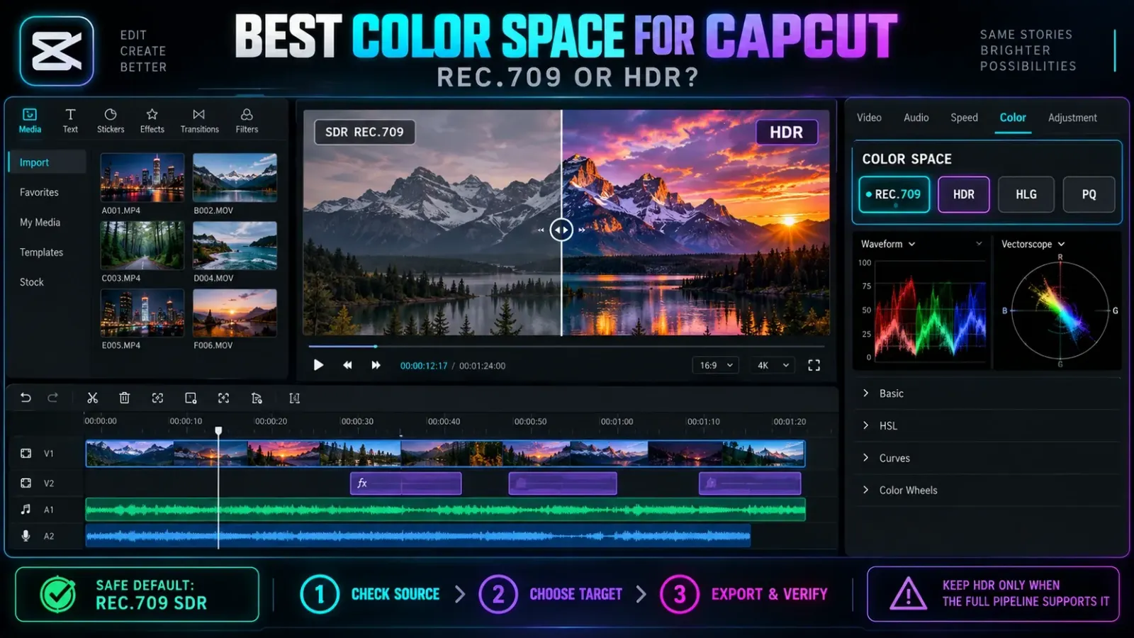The image size is (1134, 638).
Task: Select the D004.MOV thumbnail
Action: (x=235, y=245)
